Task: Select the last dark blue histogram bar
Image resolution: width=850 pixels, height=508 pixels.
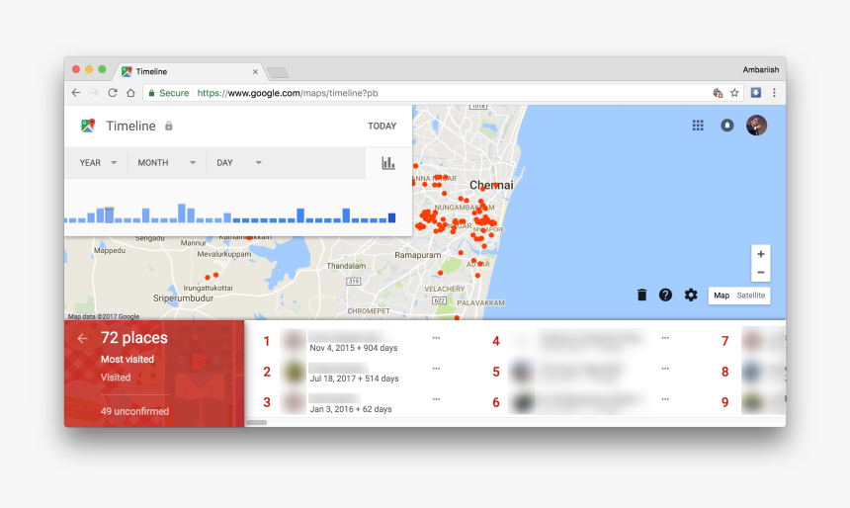Action: pyautogui.click(x=392, y=218)
